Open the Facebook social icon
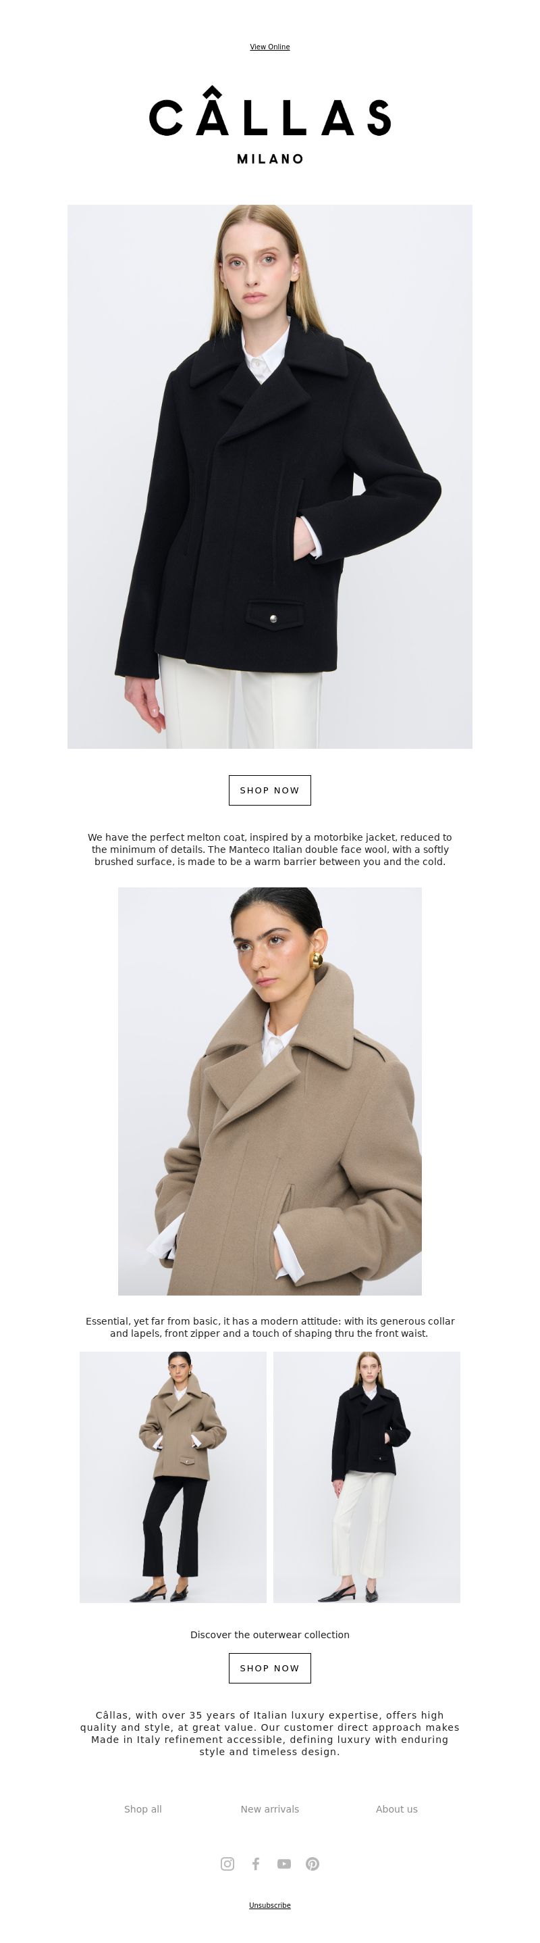 pyautogui.click(x=255, y=1863)
